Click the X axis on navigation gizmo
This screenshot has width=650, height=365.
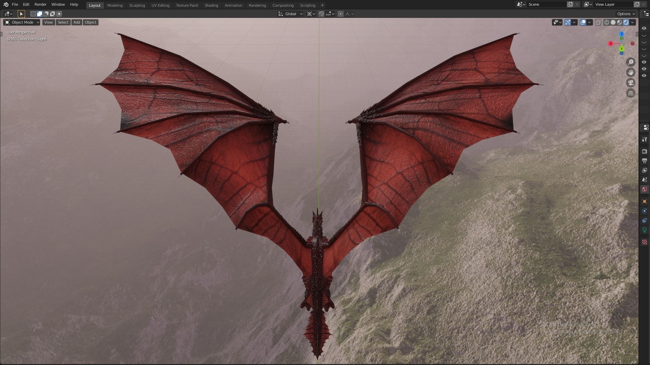click(x=611, y=44)
